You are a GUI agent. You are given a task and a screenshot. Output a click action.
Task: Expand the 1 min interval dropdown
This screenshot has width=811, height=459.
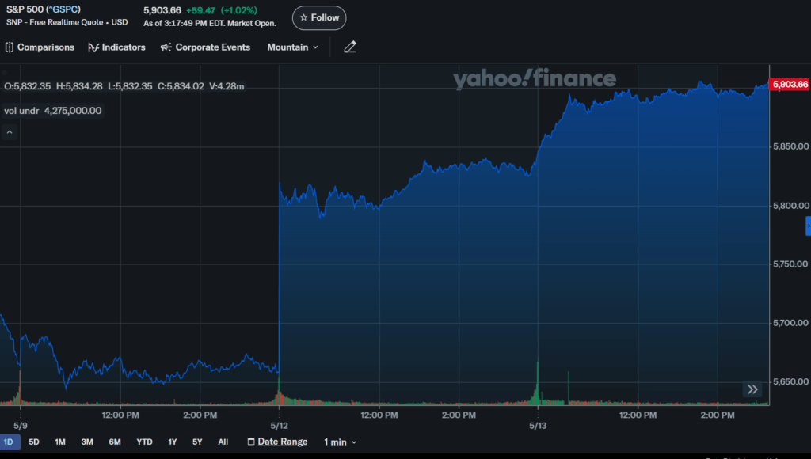(x=340, y=442)
